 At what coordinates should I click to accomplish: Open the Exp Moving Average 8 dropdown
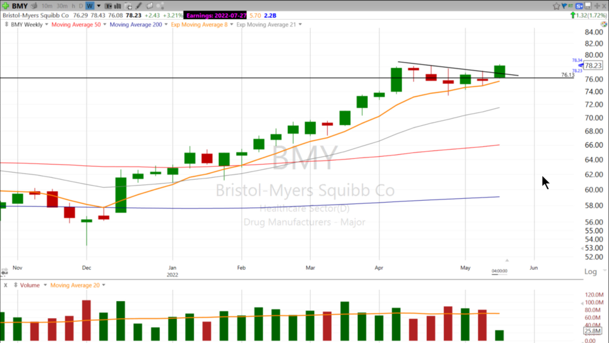coord(232,25)
